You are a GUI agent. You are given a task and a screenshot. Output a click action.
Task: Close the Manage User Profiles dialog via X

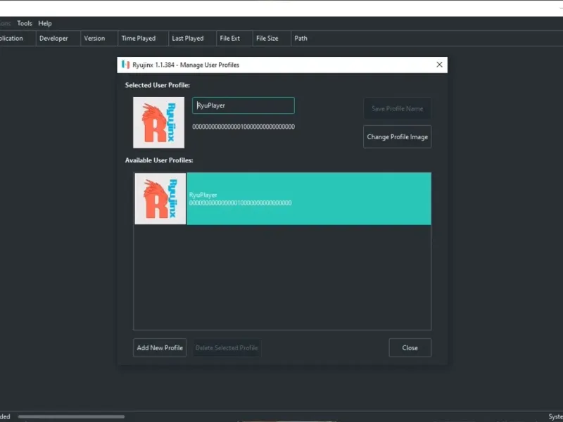pos(439,65)
